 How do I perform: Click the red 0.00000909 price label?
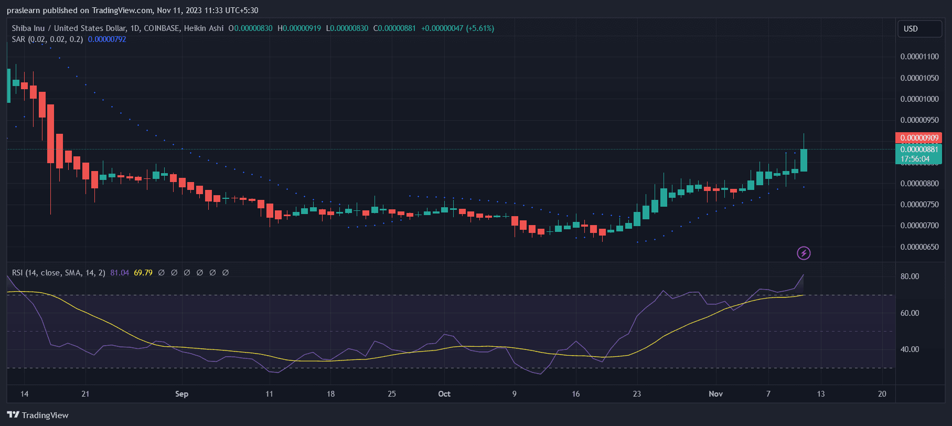tap(919, 138)
